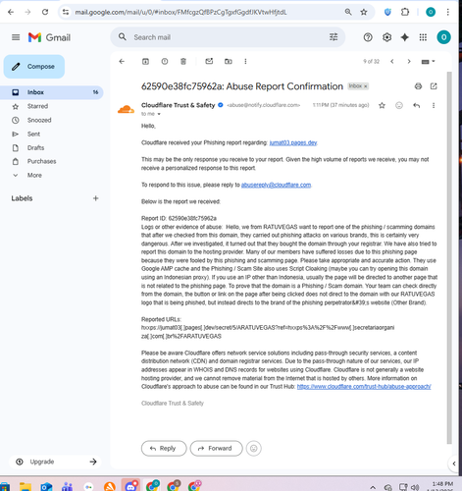The height and width of the screenshot is (491, 462).
Task: Show search options filter icon
Action: pos(334,37)
